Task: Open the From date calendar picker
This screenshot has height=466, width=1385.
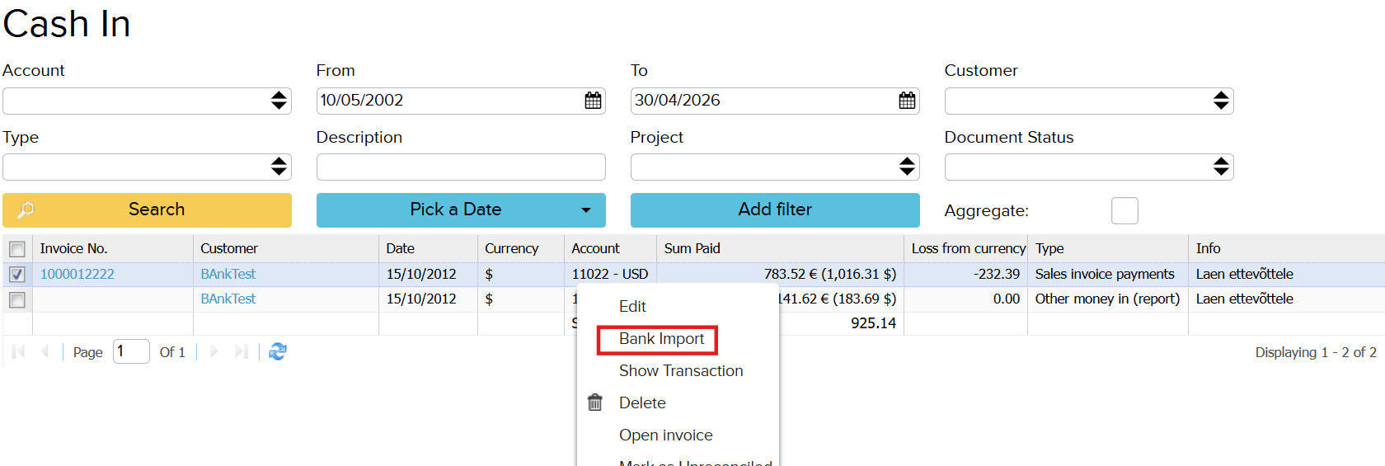Action: 593,101
